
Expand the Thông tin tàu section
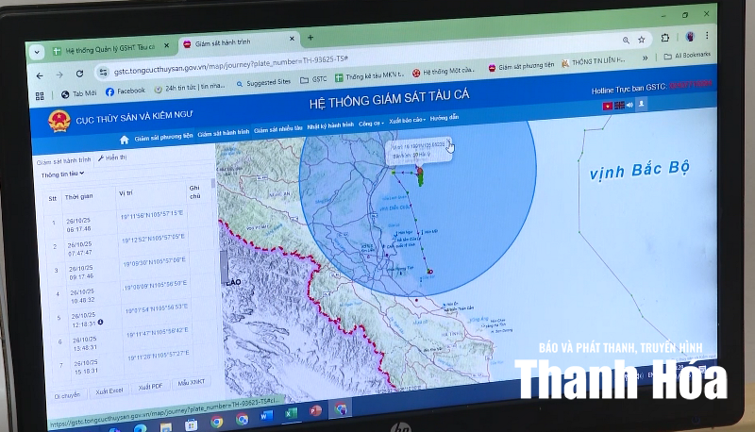tap(62, 174)
